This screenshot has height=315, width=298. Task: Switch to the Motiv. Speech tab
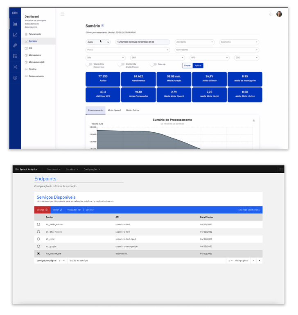tap(114, 110)
